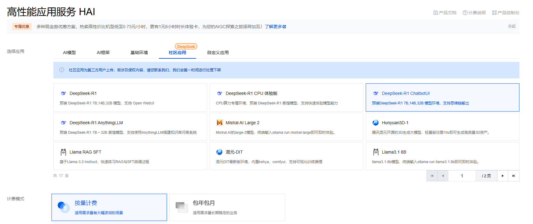Pick the Llama RAG SFT title
The image size is (533, 224).
pos(85,152)
